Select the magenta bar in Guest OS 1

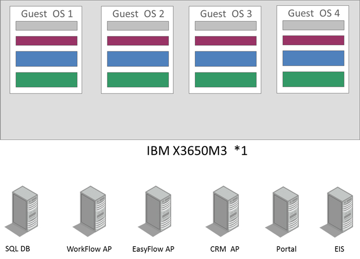[x=46, y=41]
